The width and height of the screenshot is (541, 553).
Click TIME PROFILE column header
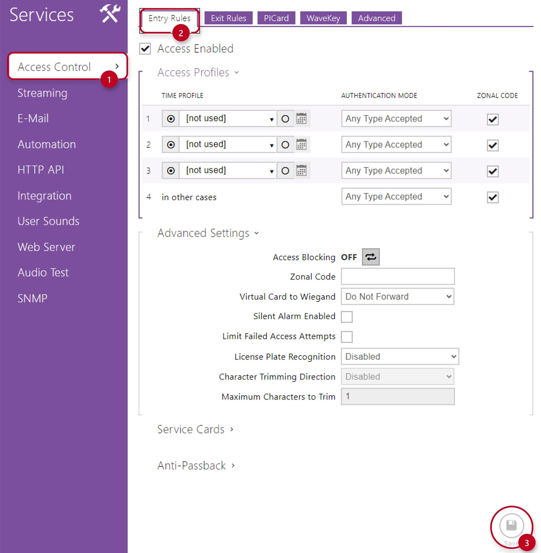(182, 96)
